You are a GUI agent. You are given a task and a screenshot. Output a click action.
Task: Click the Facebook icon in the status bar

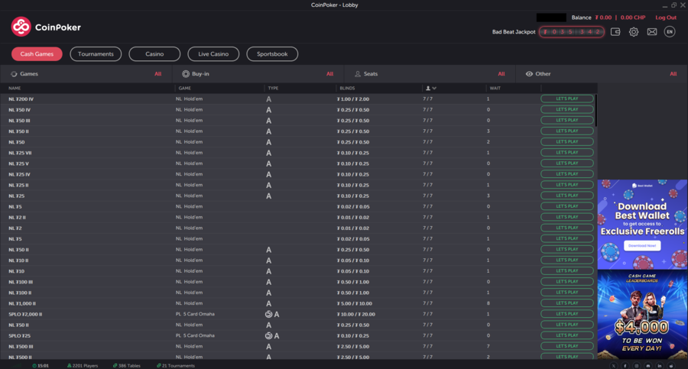[625, 366]
